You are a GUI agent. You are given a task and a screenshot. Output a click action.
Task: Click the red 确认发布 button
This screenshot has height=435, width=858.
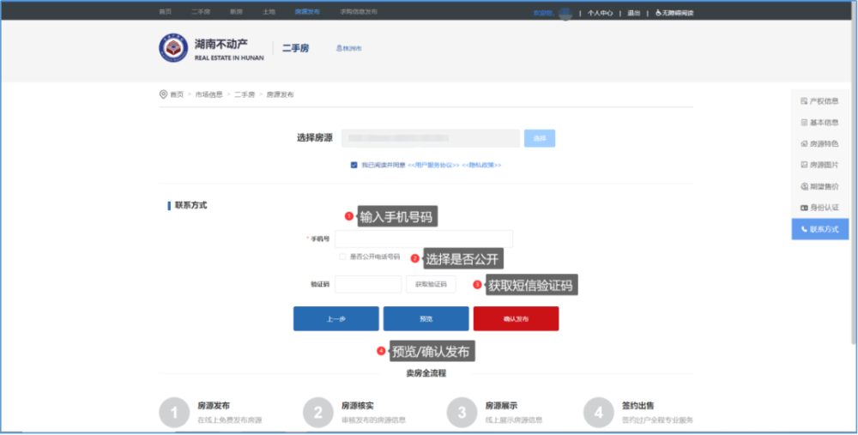point(516,319)
